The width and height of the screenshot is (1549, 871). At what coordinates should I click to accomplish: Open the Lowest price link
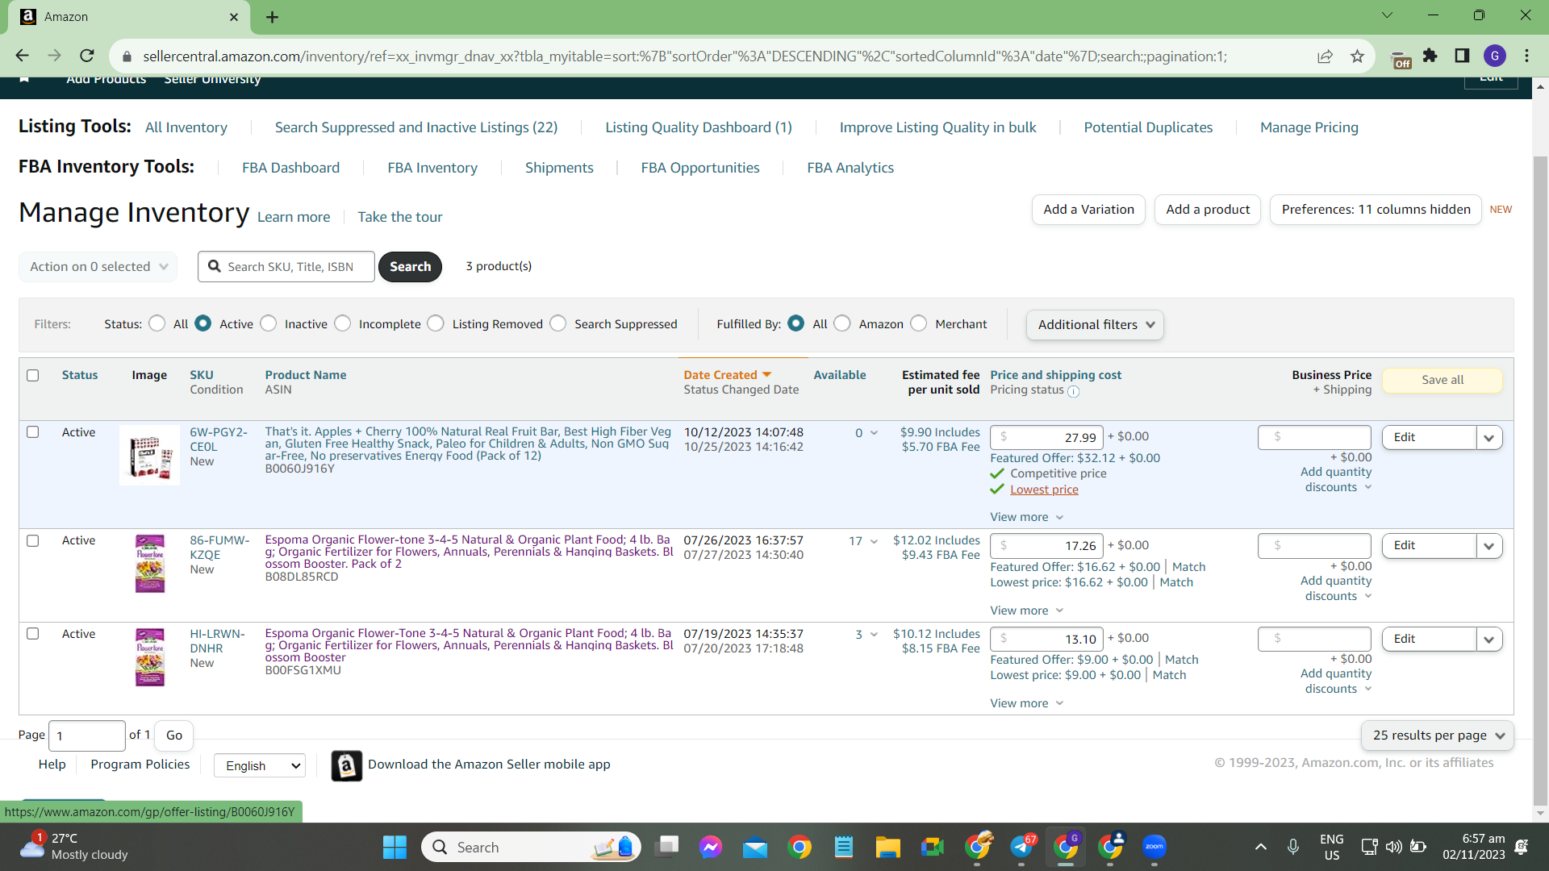click(x=1044, y=490)
